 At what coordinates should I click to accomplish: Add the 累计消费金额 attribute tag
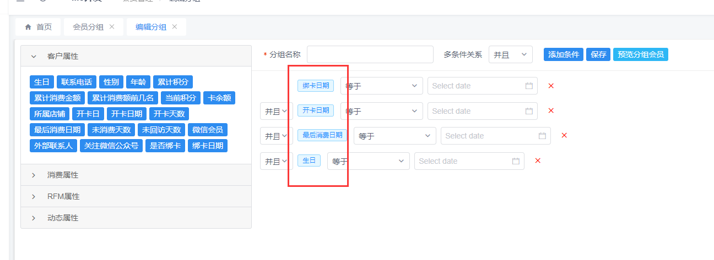[57, 98]
